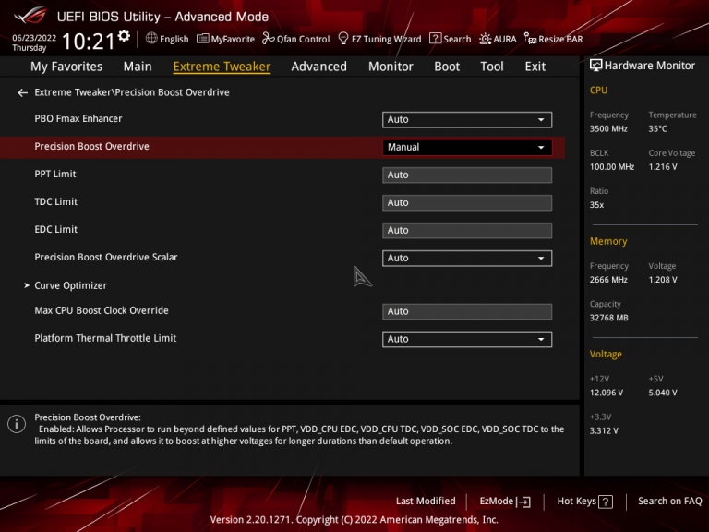Switch to the Main tab

point(138,66)
